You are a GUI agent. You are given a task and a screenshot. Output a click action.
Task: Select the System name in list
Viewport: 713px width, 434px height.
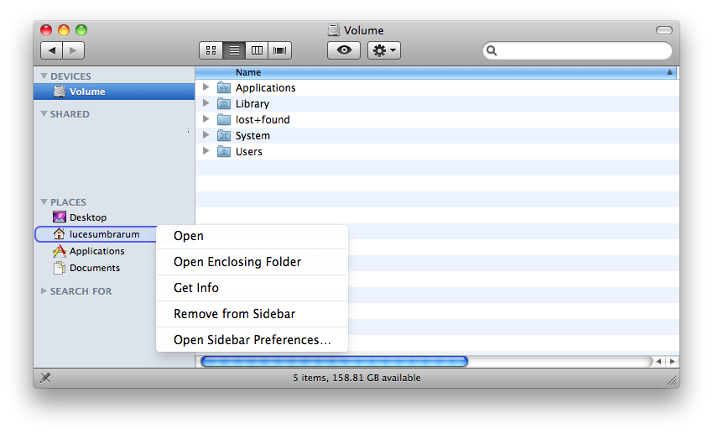(252, 135)
